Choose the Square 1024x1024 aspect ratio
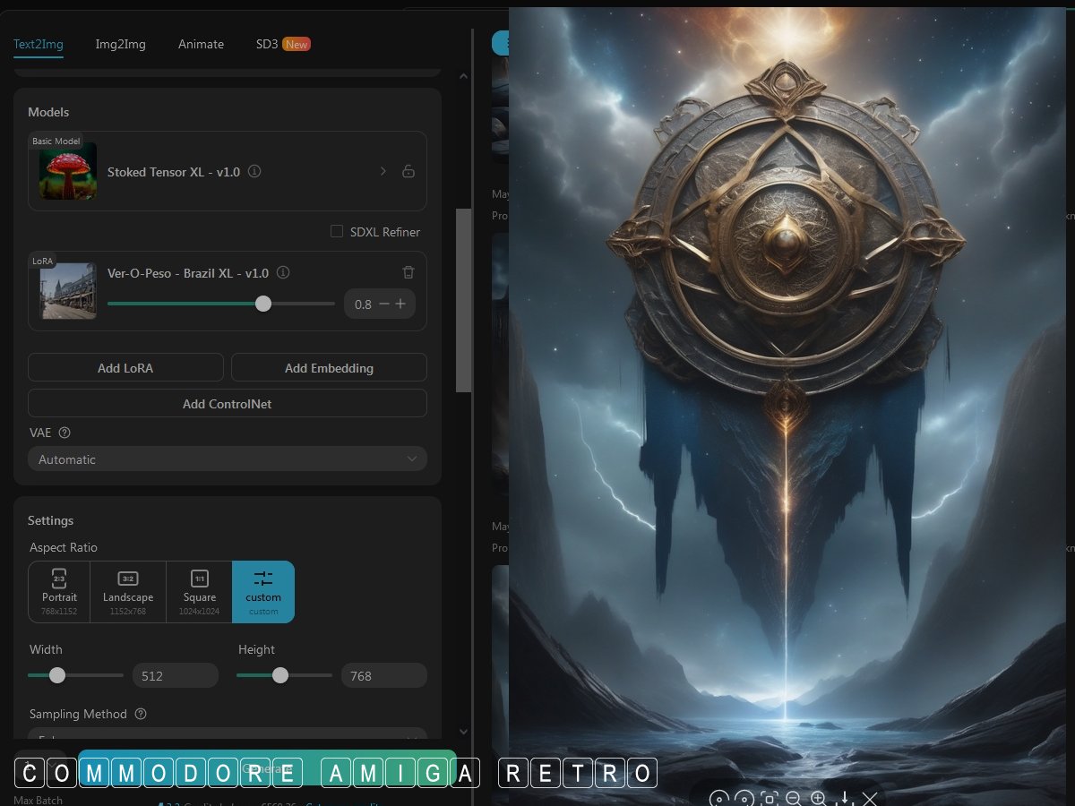Viewport: 1075px width, 806px height. tap(199, 591)
